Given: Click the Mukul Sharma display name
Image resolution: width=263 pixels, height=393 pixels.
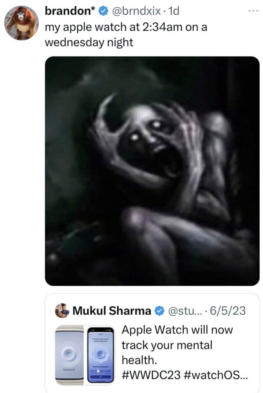Looking at the screenshot, I should pos(112,311).
